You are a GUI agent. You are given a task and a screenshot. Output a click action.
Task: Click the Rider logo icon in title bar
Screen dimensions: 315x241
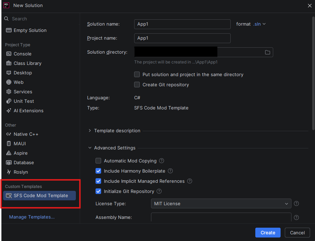(x=6, y=5)
